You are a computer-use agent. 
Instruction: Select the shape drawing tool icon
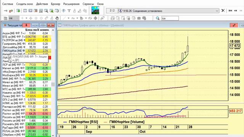[x=82, y=18]
